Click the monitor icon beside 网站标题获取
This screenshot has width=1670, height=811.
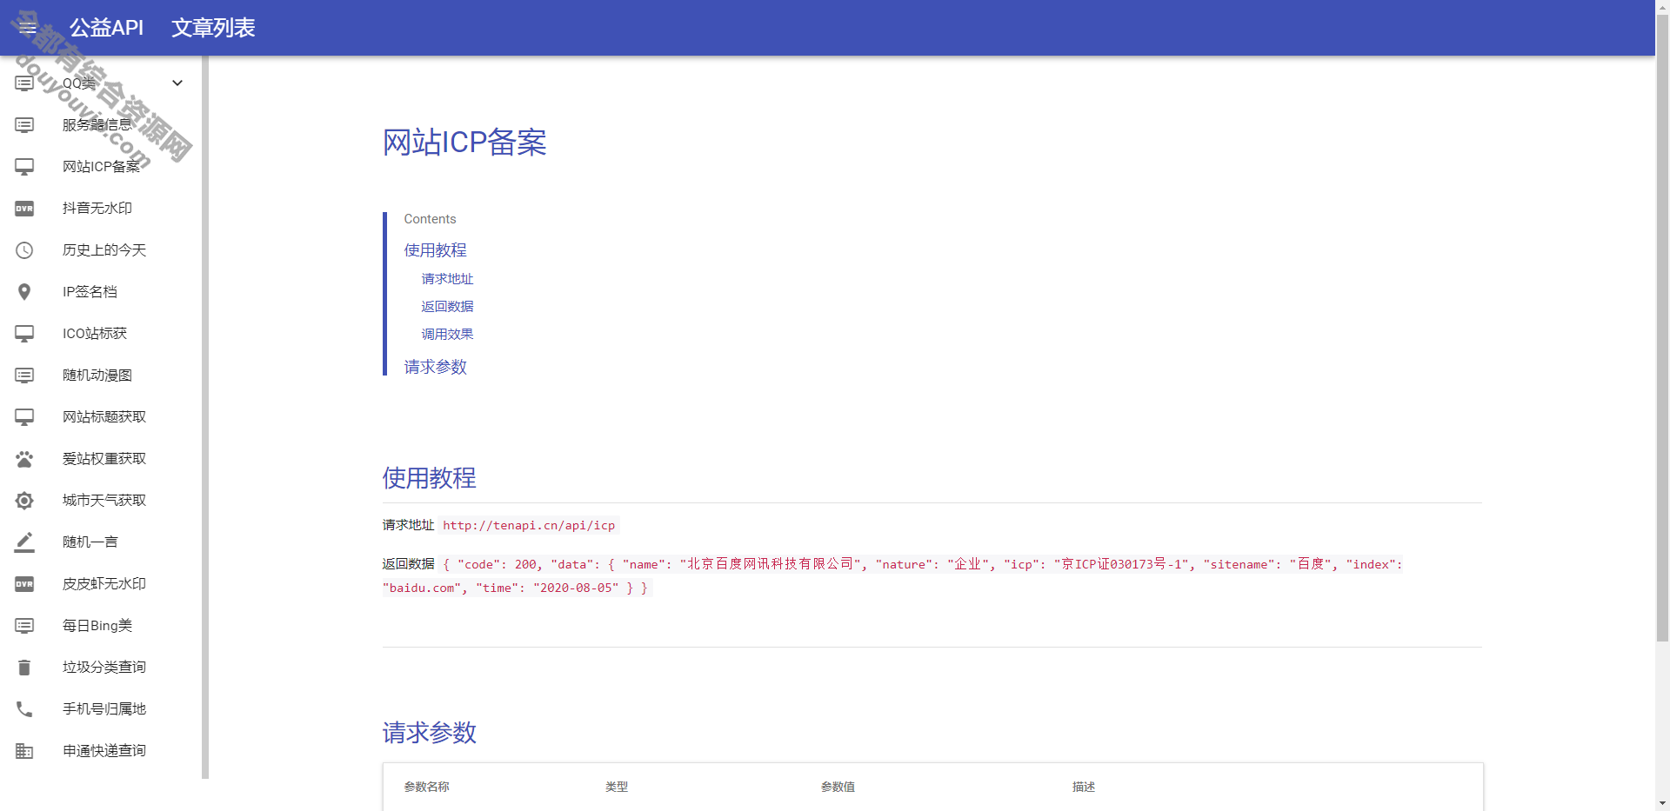click(x=24, y=417)
